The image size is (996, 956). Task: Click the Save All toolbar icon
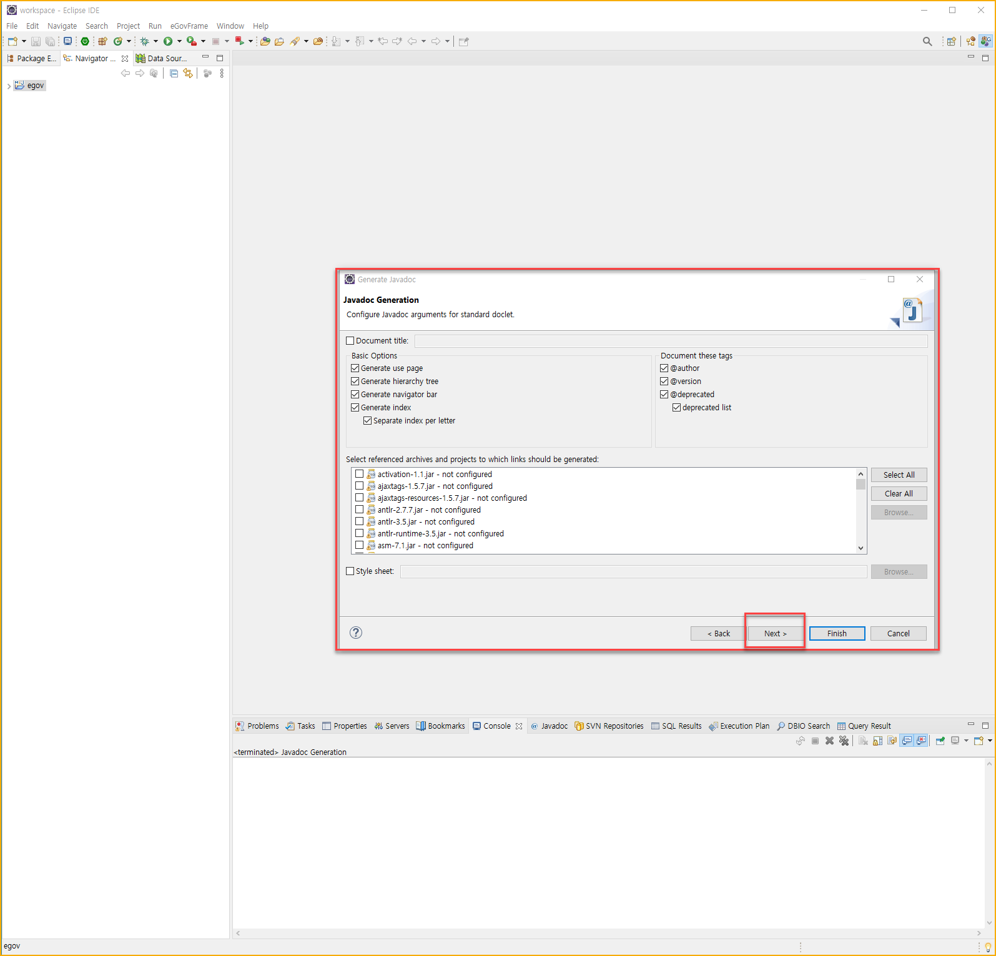(x=50, y=41)
